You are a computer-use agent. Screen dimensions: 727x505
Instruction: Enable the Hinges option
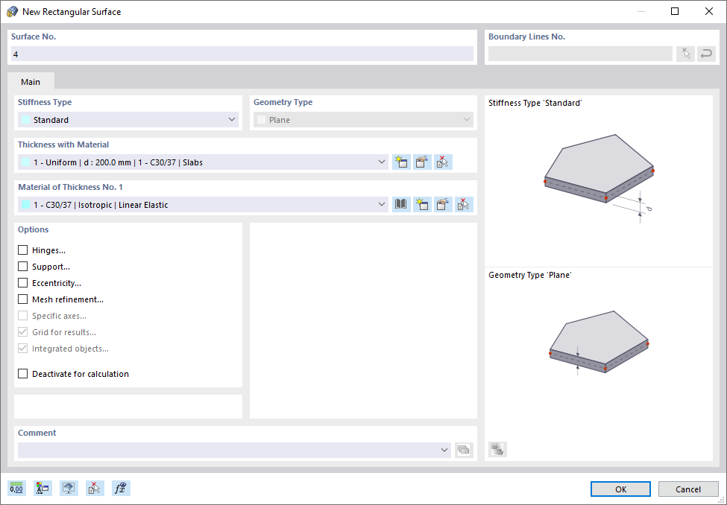[x=22, y=250]
